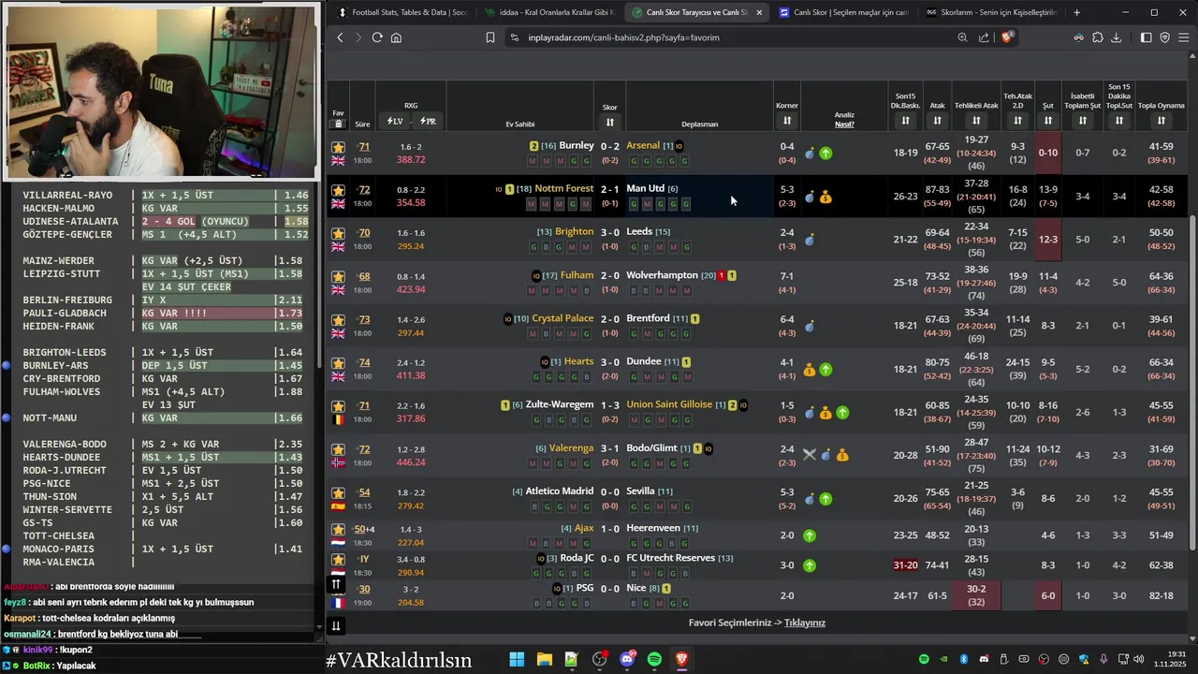Screen dimensions: 1198x674
Task: Bookmark this page
Action: tap(490, 37)
